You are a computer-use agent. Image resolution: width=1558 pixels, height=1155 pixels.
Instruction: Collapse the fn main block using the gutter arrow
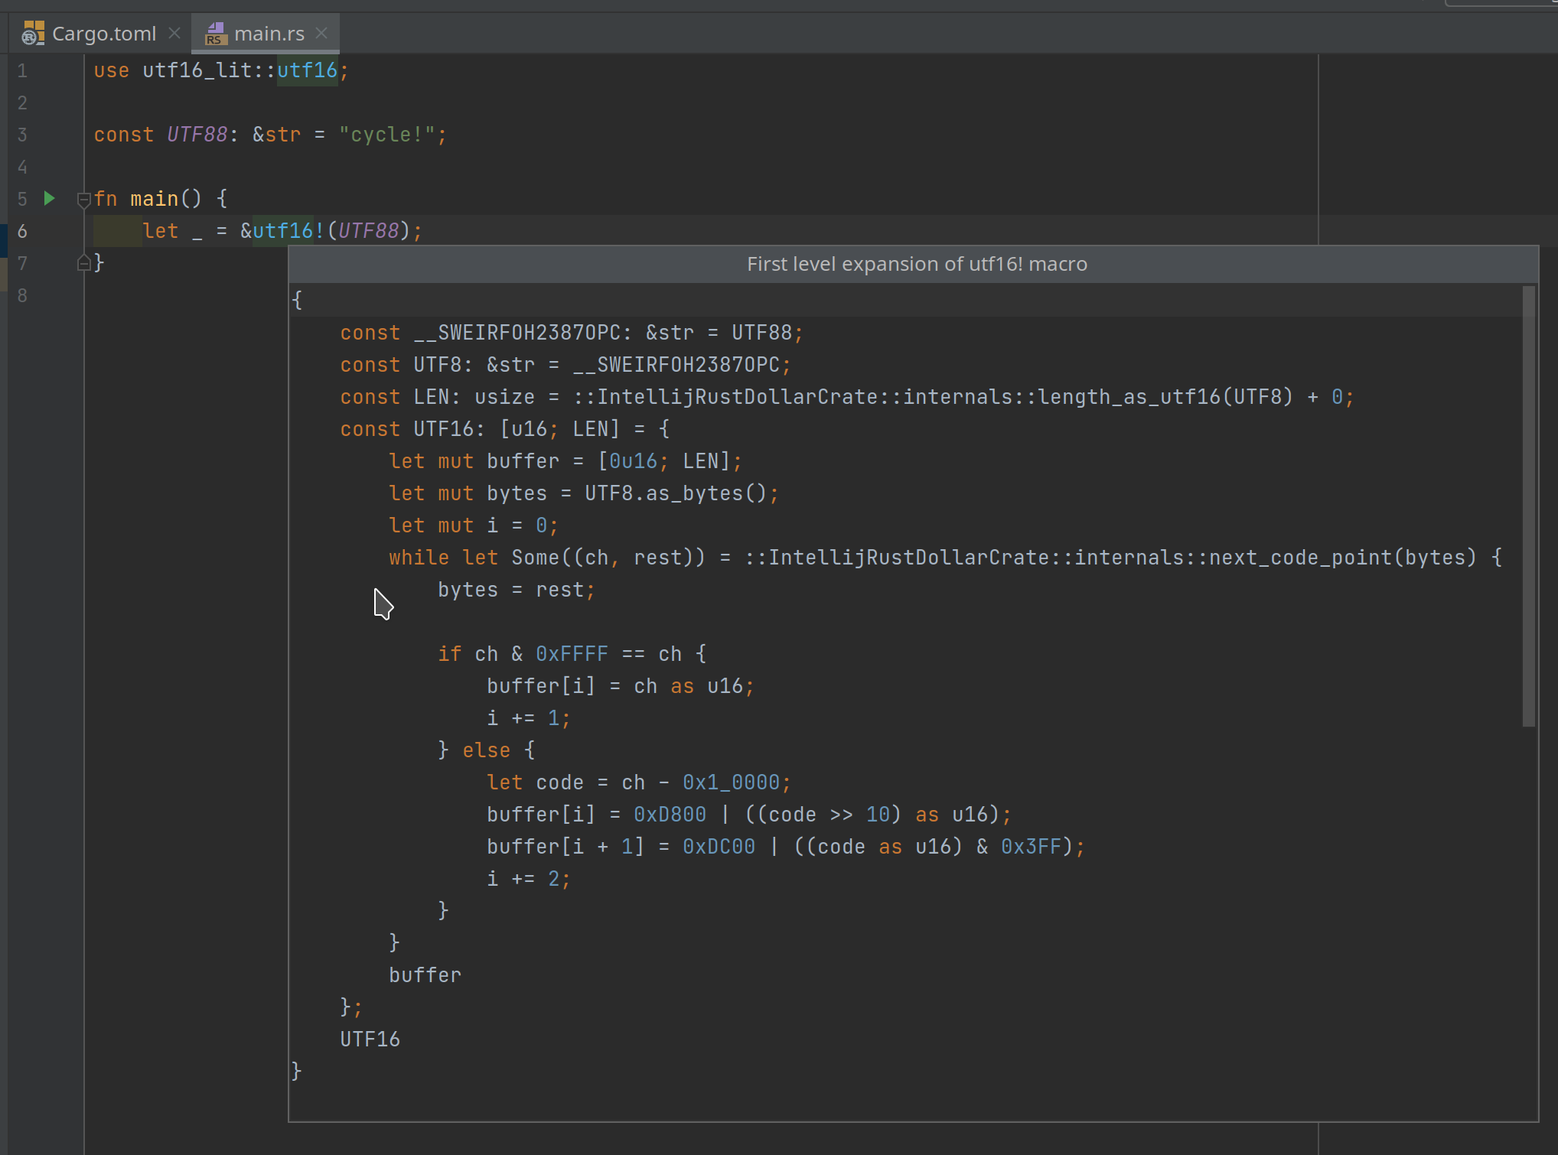[x=84, y=200]
